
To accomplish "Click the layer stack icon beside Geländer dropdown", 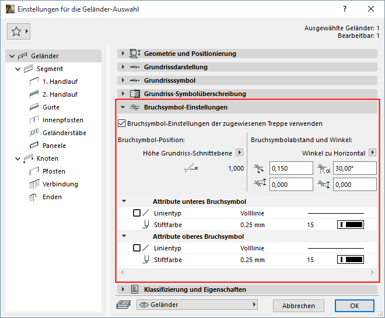I will point(123,305).
